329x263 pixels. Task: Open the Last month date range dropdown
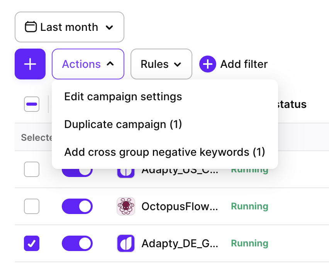[70, 27]
